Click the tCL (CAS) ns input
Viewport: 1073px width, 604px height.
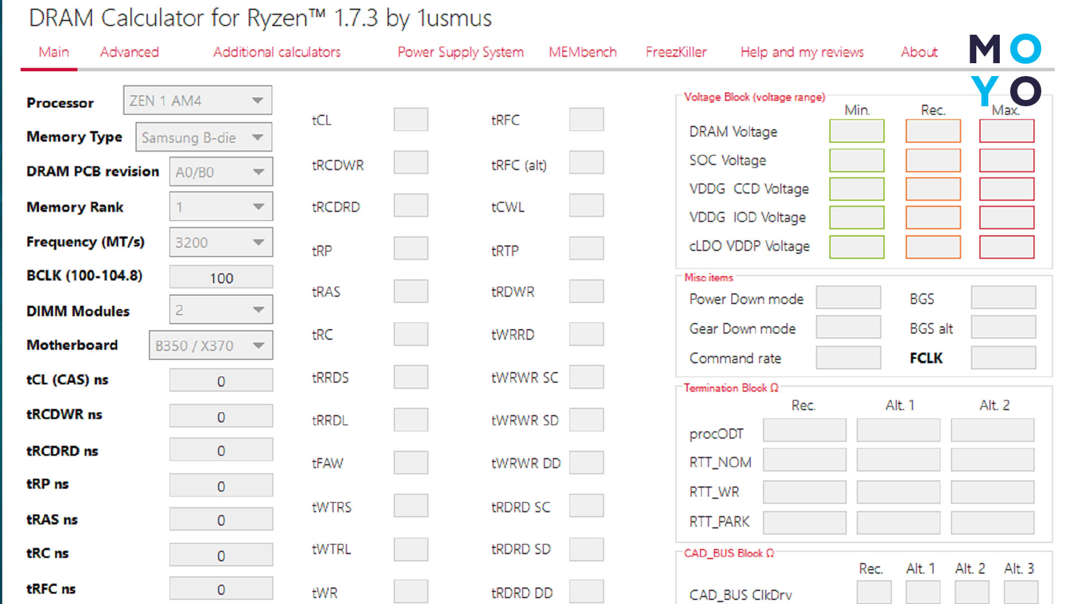click(x=221, y=381)
